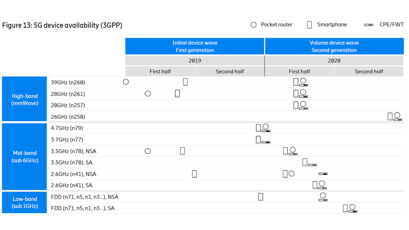Toggle the pocket router on 4.7GHz (n79) row
This screenshot has height=230, width=409.
265,126
